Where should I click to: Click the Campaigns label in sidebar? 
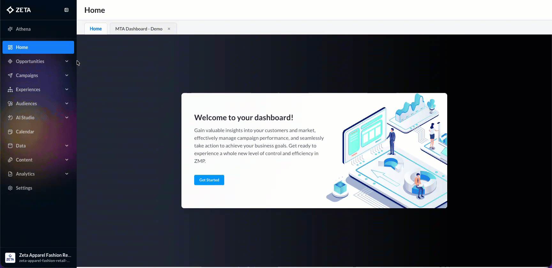coord(27,75)
